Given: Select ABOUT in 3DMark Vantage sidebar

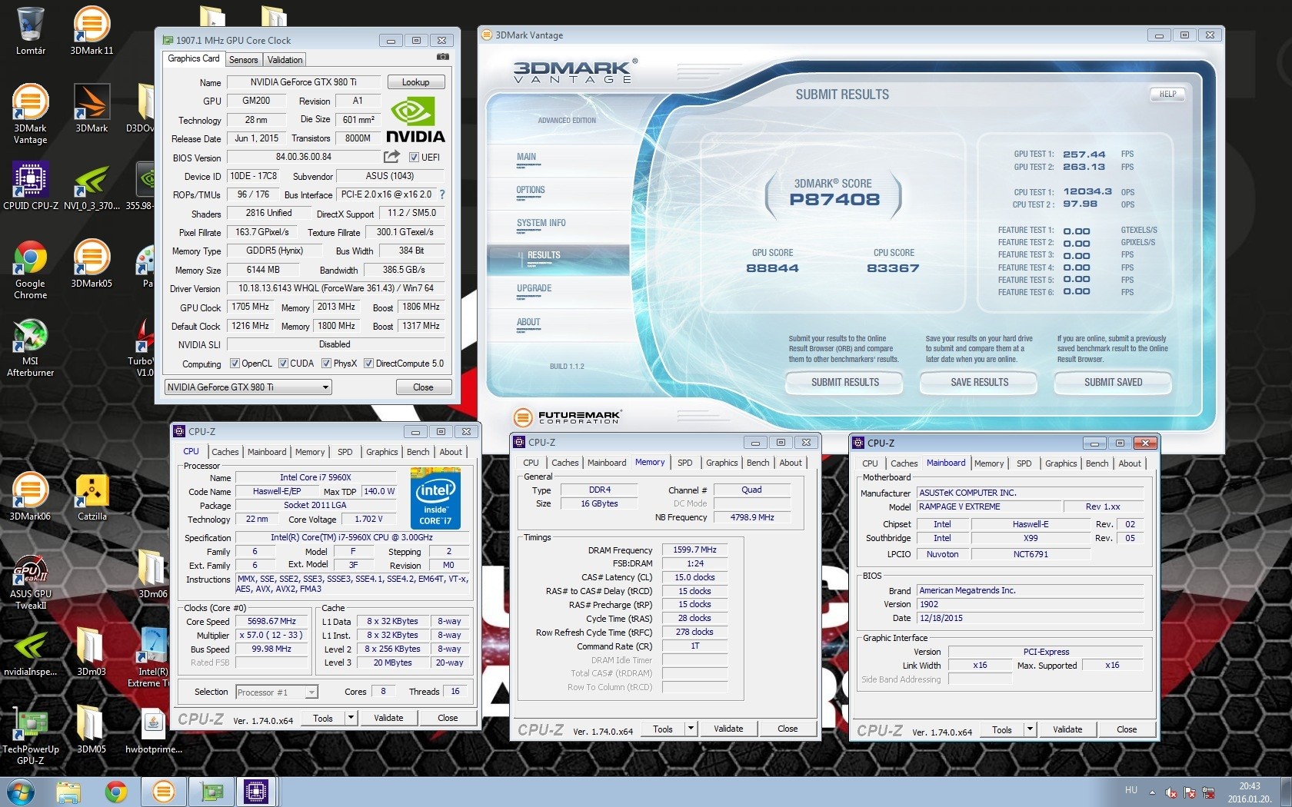Looking at the screenshot, I should click(x=528, y=322).
